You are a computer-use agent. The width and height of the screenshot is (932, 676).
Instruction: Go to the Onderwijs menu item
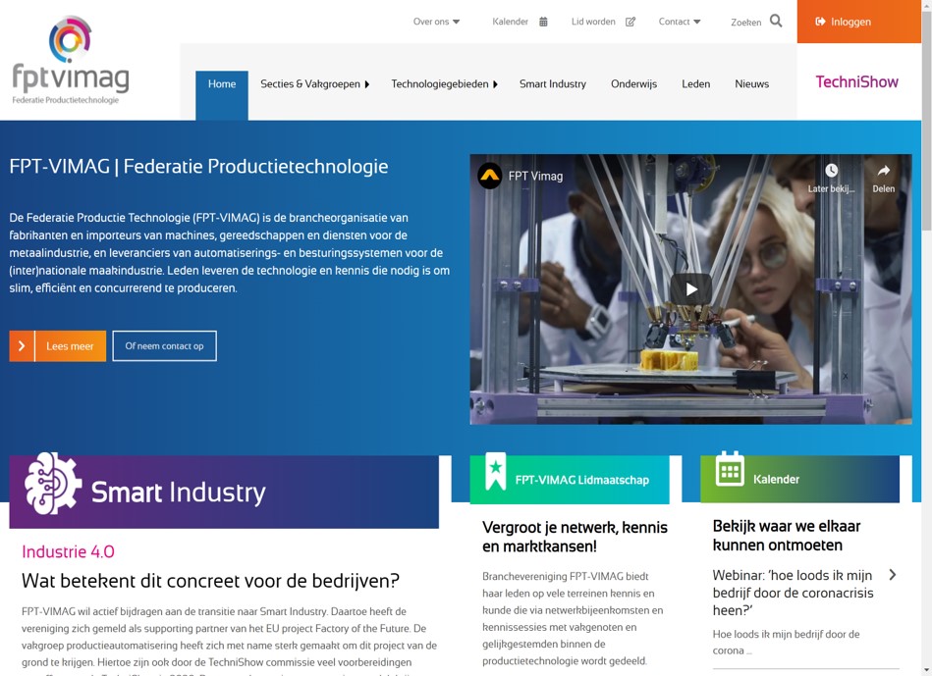(x=633, y=83)
